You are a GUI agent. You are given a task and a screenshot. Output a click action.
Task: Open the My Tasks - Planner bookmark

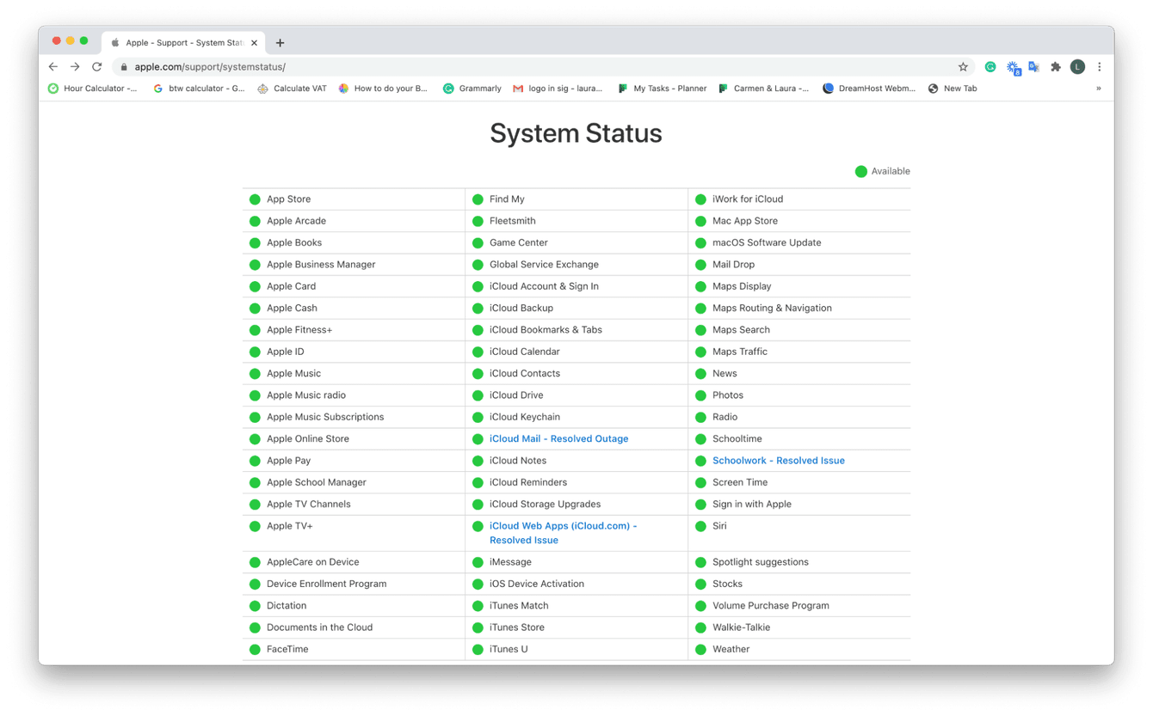pos(669,88)
